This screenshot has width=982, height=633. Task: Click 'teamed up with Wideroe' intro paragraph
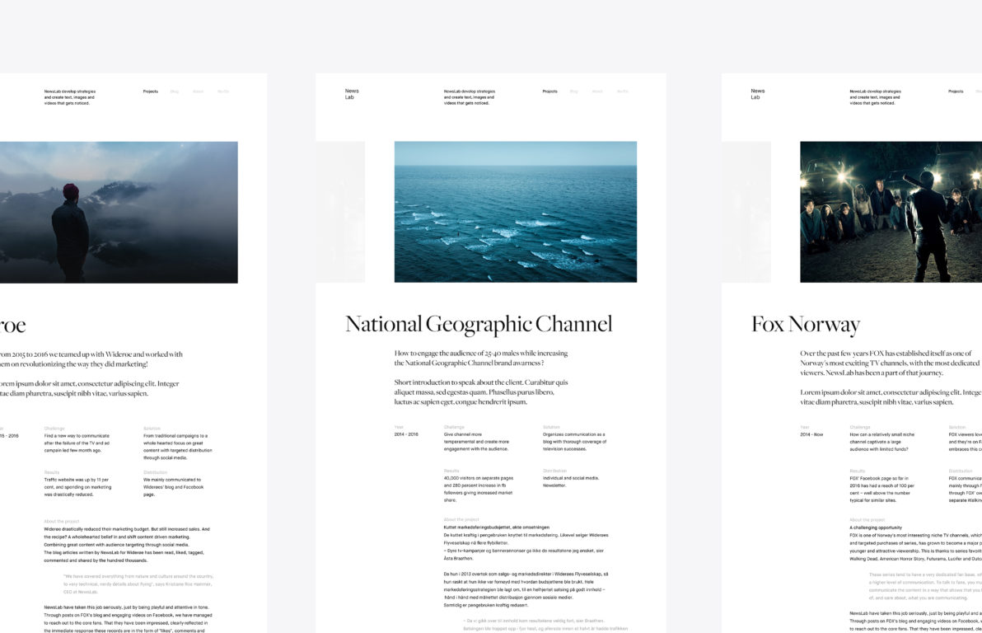pos(91,359)
